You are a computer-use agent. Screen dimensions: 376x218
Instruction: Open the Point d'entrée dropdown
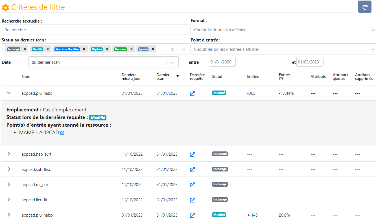coord(283,49)
